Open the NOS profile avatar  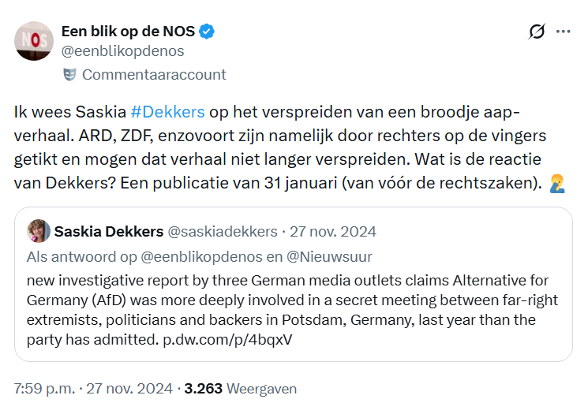pyautogui.click(x=33, y=41)
